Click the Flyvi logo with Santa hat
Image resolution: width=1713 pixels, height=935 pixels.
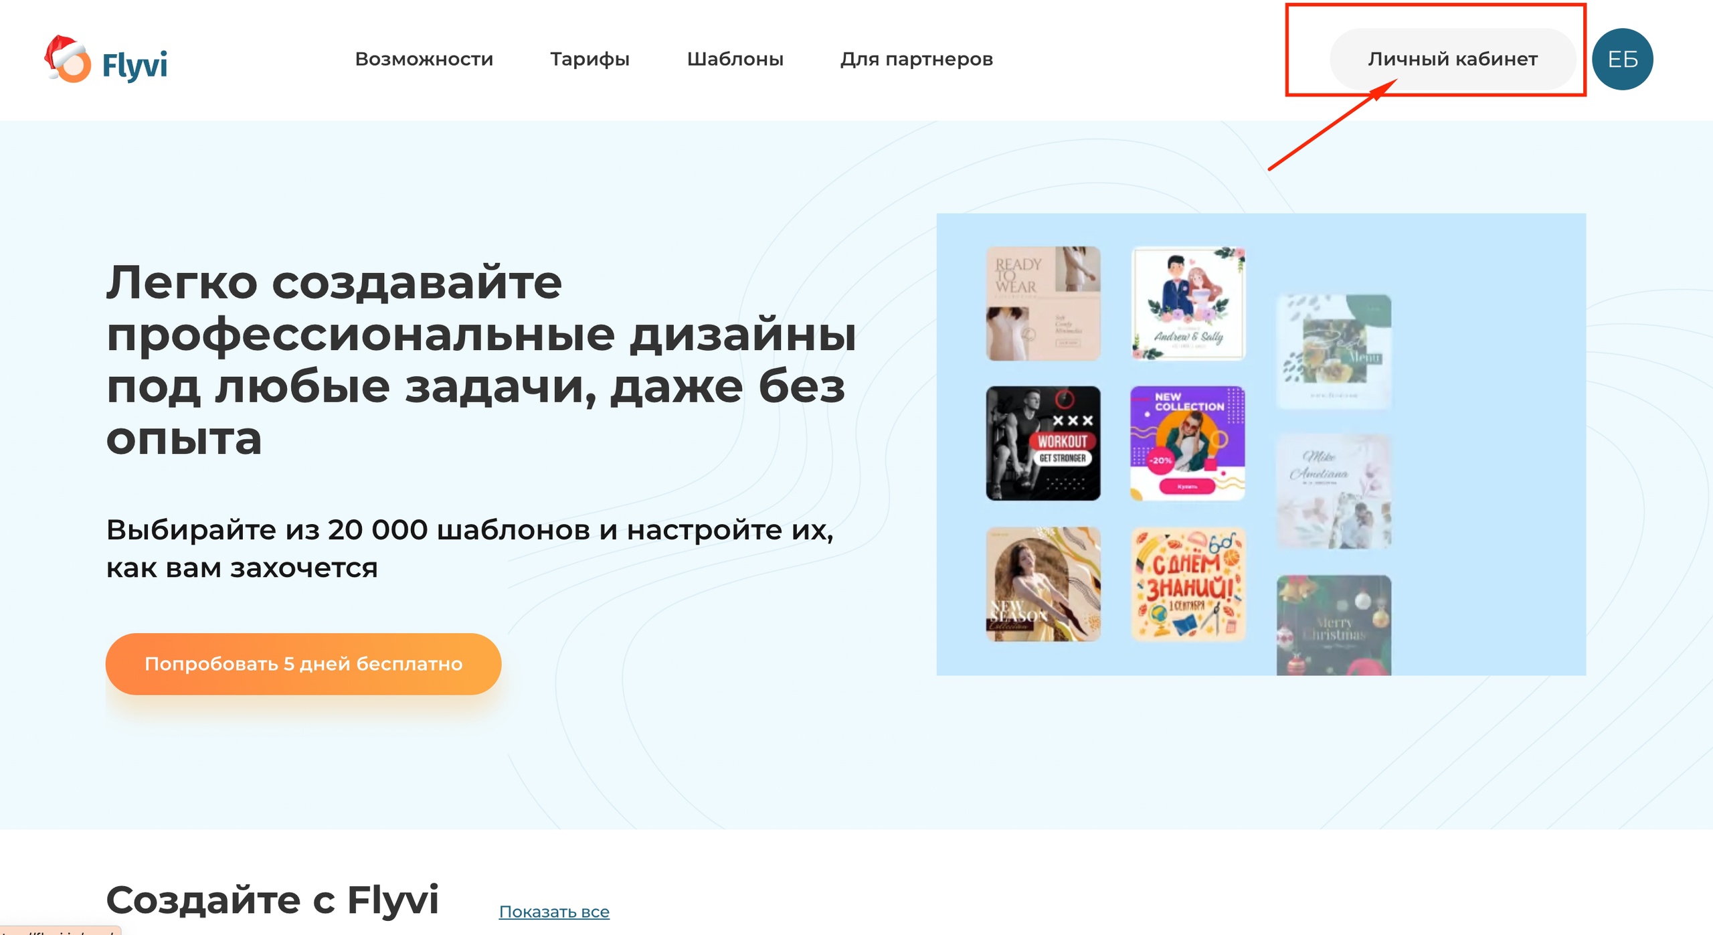coord(106,60)
